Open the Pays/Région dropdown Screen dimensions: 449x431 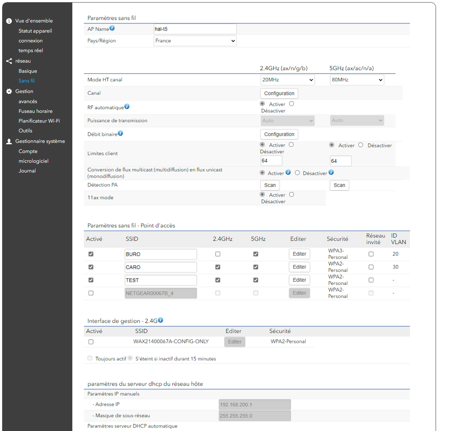coord(195,41)
